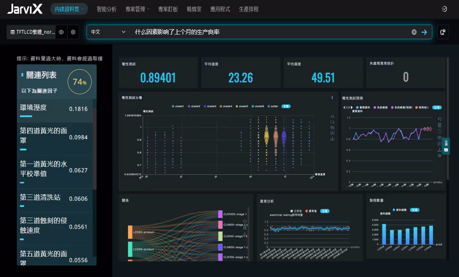This screenshot has width=459, height=277.
Task: Open the 內建資料集 dropdown tab
Action: tap(69, 9)
